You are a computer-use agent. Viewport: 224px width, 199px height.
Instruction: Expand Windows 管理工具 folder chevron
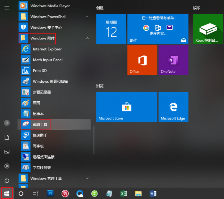click(87, 178)
